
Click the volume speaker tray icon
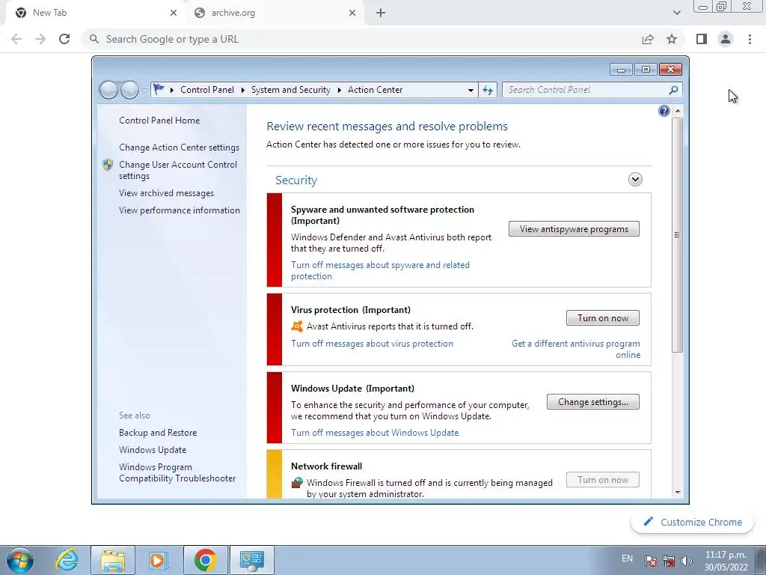point(687,560)
